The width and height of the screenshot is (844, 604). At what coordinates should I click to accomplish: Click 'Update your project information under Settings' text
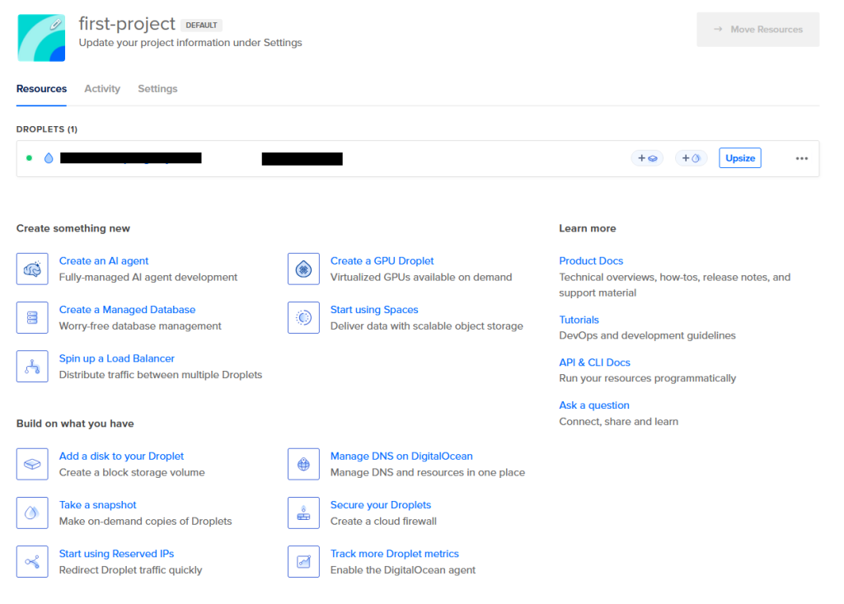(x=190, y=43)
